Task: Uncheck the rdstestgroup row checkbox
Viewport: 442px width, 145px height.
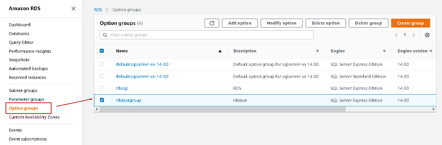Action: click(x=102, y=100)
